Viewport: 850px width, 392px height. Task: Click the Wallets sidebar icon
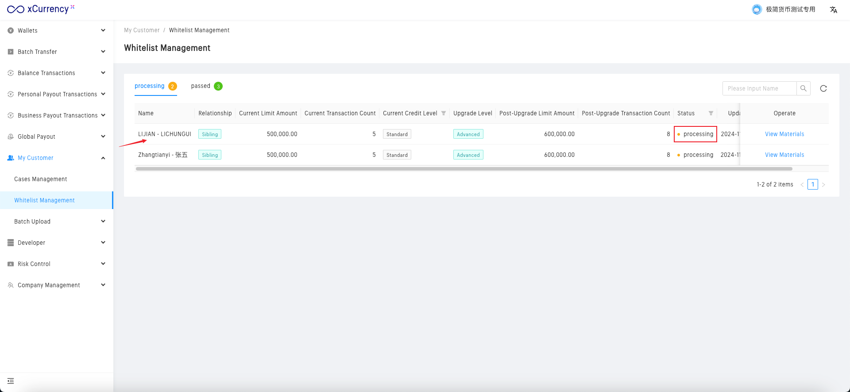pyautogui.click(x=11, y=30)
